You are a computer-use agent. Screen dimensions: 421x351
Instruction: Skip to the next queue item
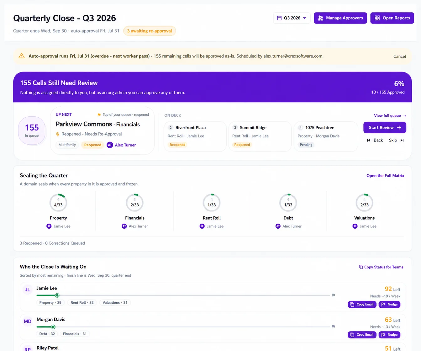396,140
